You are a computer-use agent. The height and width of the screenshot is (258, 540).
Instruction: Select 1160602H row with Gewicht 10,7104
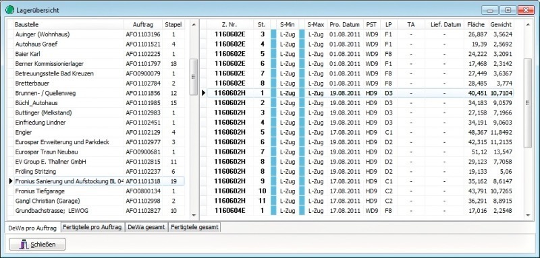click(x=360, y=93)
